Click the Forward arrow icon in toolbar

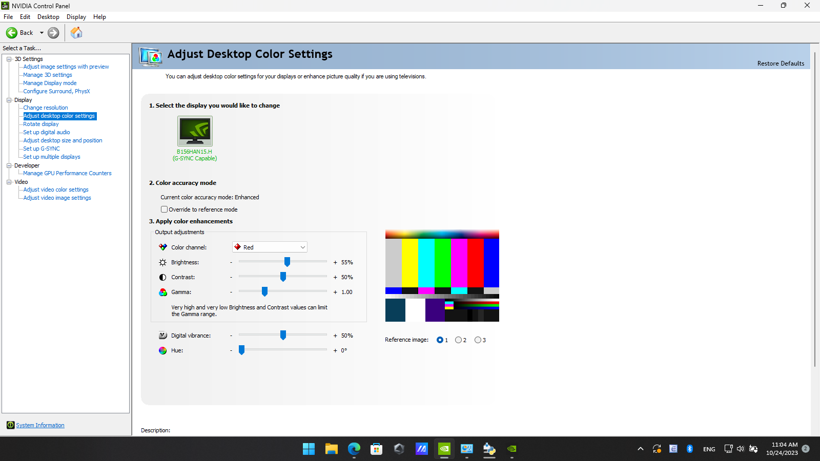coord(53,33)
